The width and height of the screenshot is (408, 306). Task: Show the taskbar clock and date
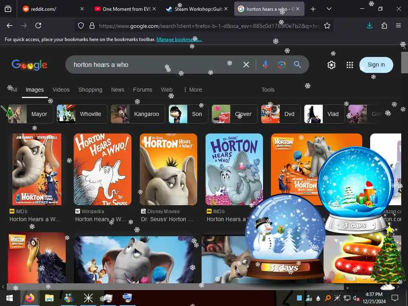click(374, 298)
